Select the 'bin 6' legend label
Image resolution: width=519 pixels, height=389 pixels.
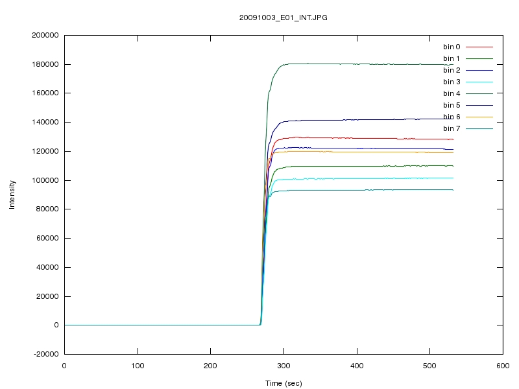click(x=452, y=117)
